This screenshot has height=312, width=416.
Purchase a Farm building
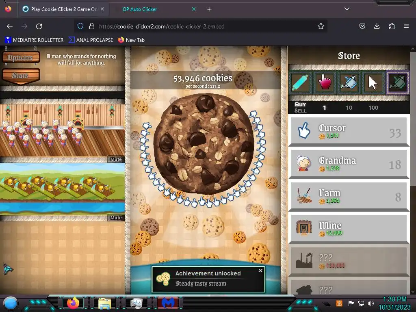(x=349, y=196)
